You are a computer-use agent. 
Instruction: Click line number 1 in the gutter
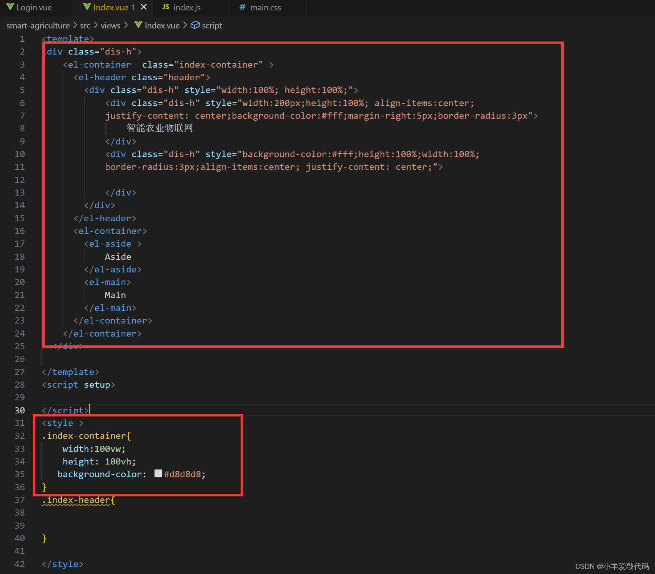[x=22, y=39]
